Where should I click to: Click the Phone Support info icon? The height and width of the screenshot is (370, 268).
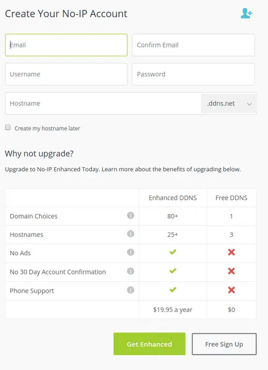tap(130, 290)
